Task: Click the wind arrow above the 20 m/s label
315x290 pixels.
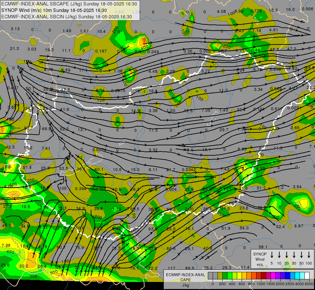Action: tap(287, 255)
